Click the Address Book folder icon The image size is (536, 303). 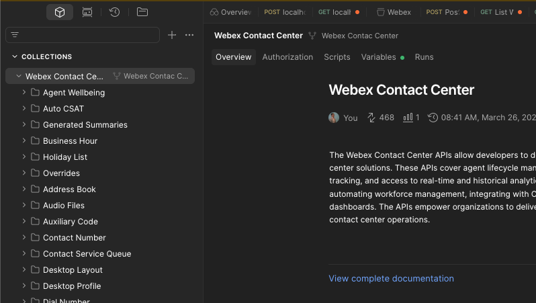[x=35, y=189]
